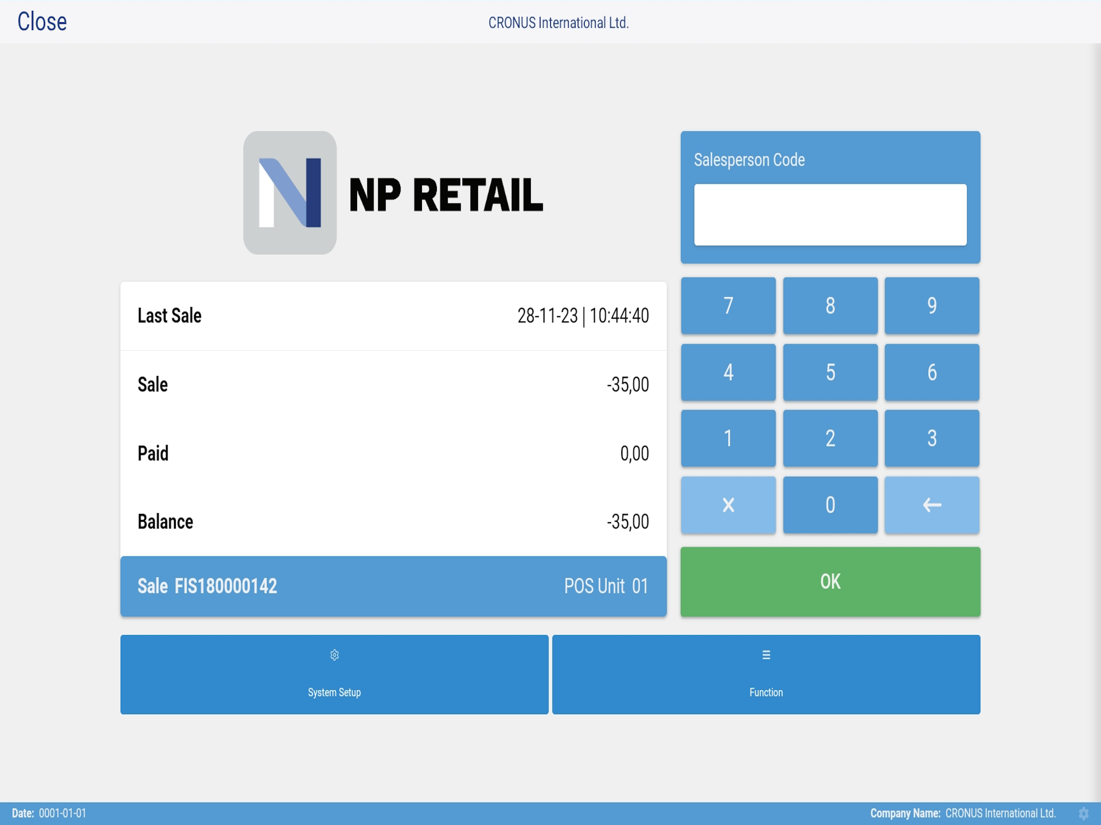Tap keypad number 8
The width and height of the screenshot is (1101, 825).
[830, 305]
